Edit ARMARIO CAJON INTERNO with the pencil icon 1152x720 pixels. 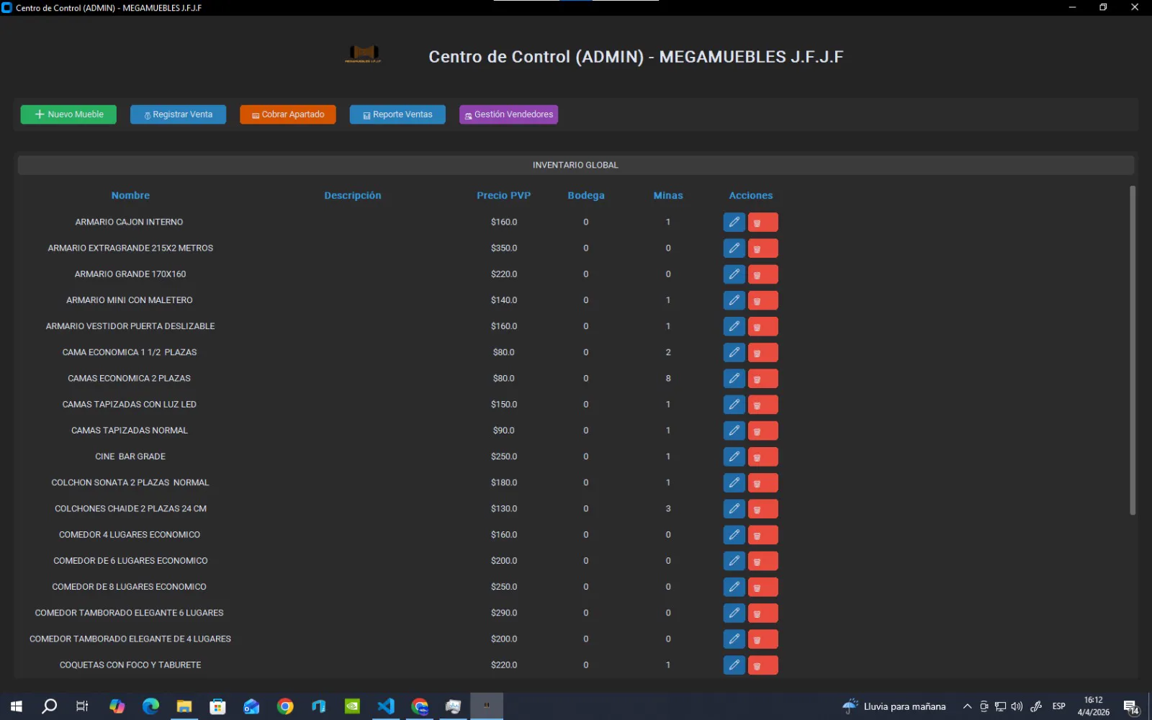734,222
